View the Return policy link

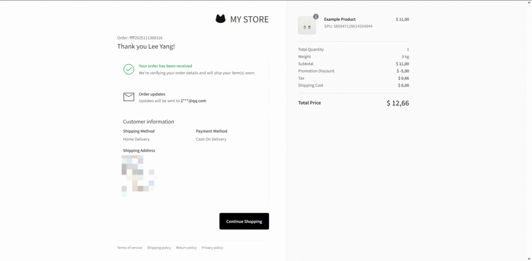click(x=186, y=248)
